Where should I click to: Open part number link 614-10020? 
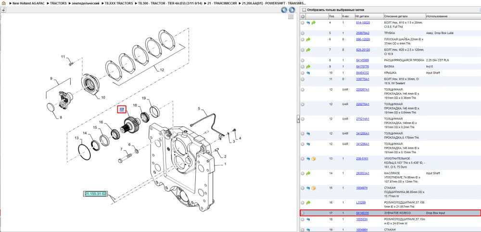point(363,23)
